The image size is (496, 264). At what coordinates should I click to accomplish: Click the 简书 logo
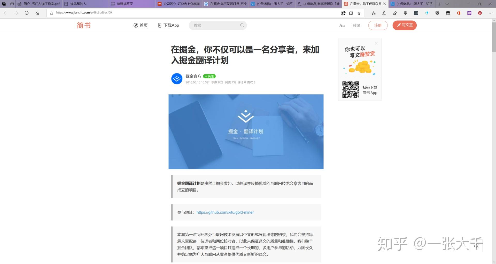point(84,25)
